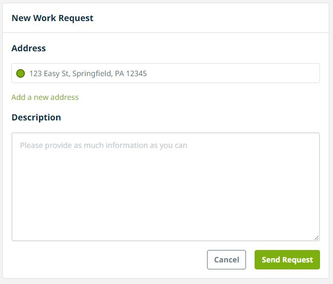Submit with the Send Request button
Screen dimensions: 333x284
coord(287,260)
